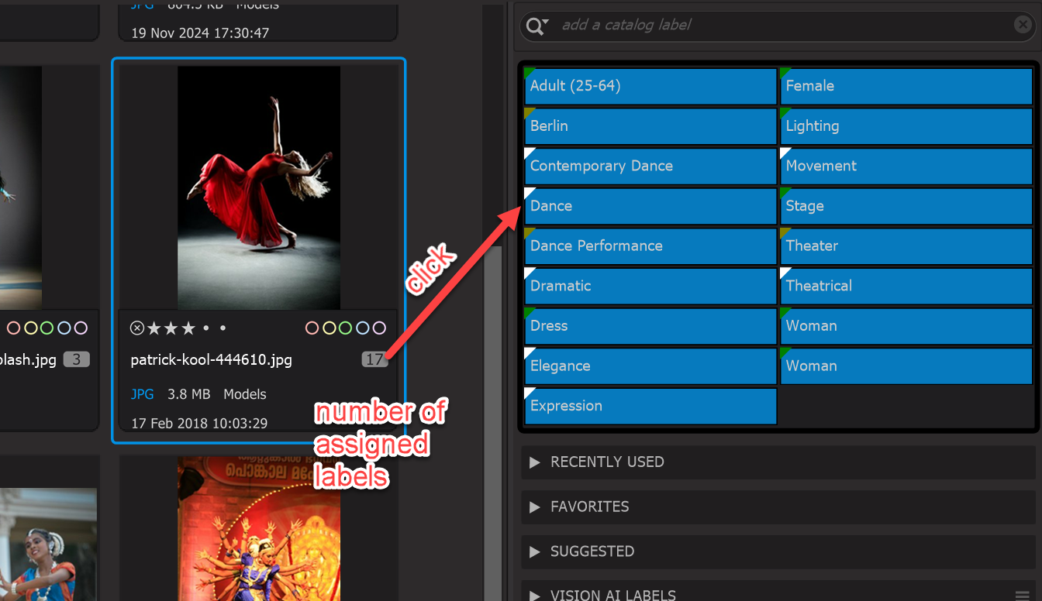Clear the catalog label search field
The width and height of the screenshot is (1042, 601).
point(1023,25)
